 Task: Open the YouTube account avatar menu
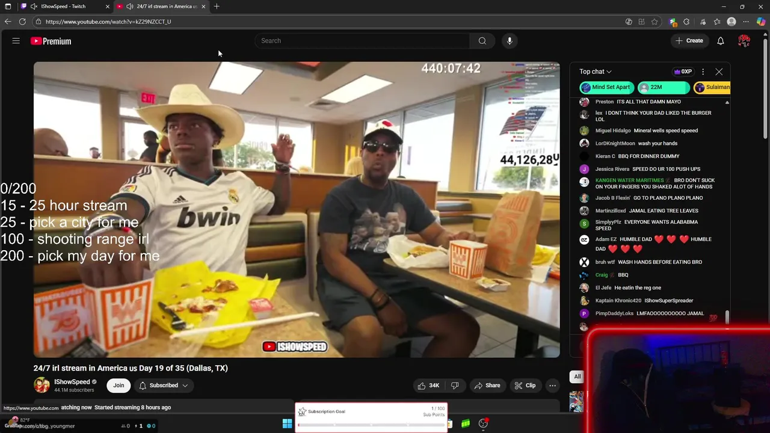tap(744, 41)
